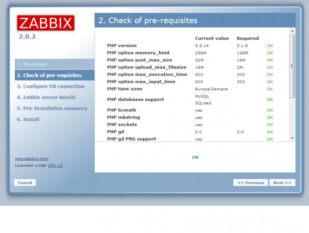This screenshot has height=233, width=309.
Task: Click the 2. Check of pre-requisites title
Action: pyautogui.click(x=148, y=21)
